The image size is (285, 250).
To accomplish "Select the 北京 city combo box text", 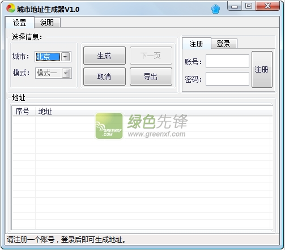I will point(48,57).
